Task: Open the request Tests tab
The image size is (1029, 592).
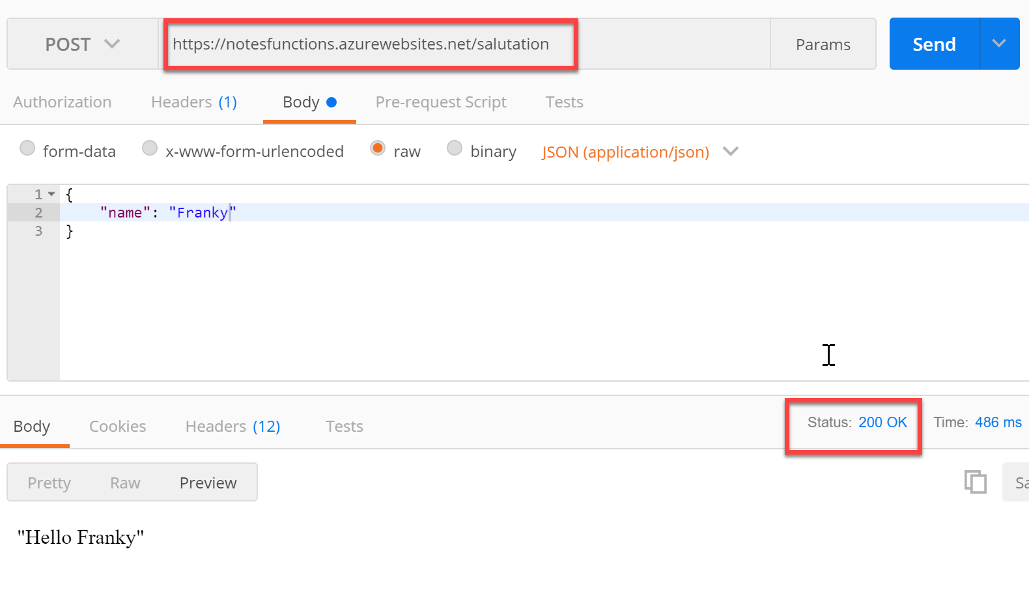Action: pyautogui.click(x=565, y=102)
